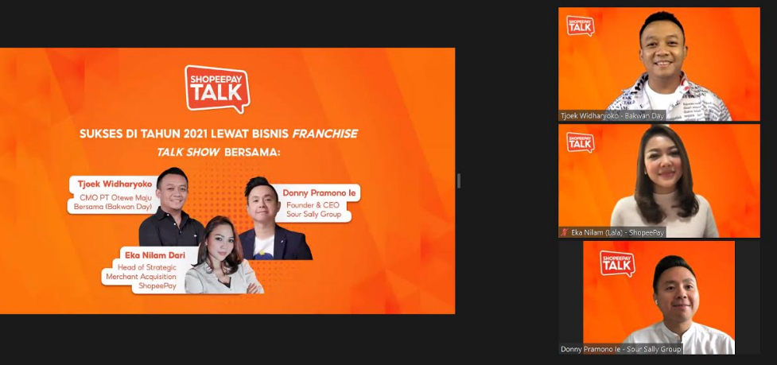Click the muted microphone icon beside Eka Nilam
The image size is (777, 365).
click(x=564, y=231)
